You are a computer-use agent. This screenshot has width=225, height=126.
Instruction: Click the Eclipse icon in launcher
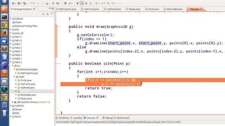(5, 65)
